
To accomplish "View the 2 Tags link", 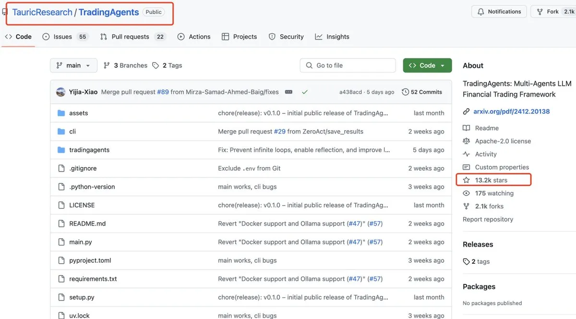I will point(167,65).
